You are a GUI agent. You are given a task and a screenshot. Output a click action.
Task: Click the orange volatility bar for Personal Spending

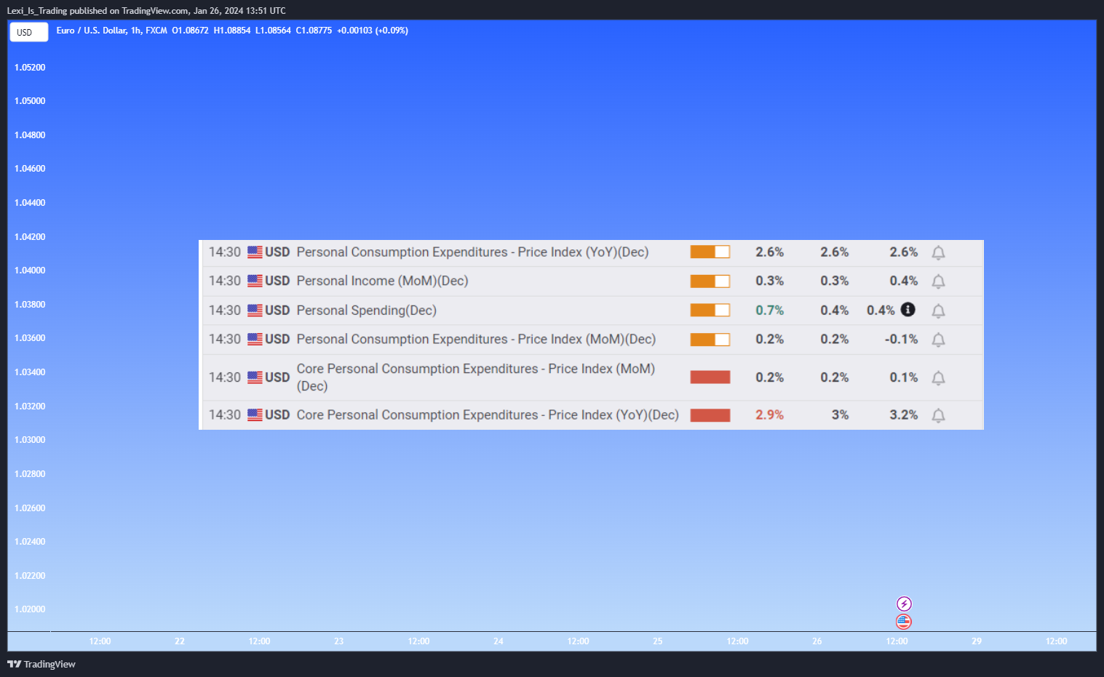click(710, 311)
